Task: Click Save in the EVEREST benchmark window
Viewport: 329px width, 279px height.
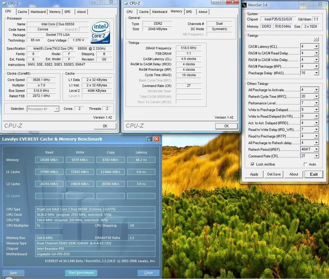Action: [13, 273]
